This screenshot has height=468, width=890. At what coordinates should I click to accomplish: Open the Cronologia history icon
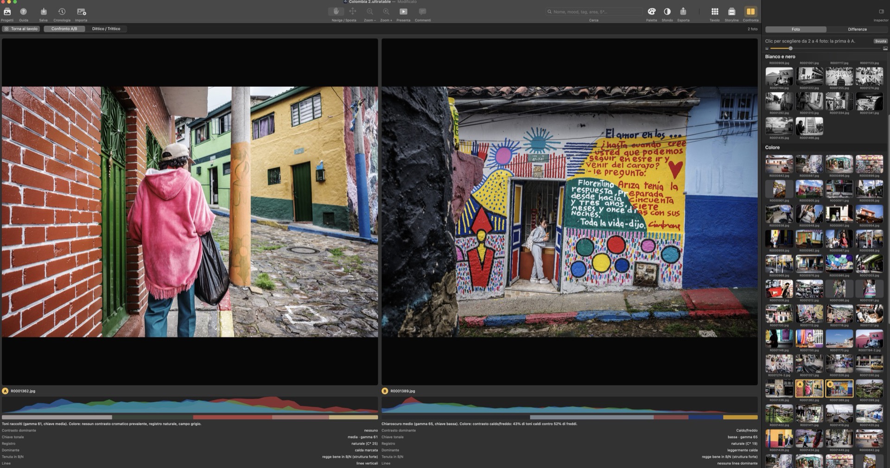(x=62, y=12)
